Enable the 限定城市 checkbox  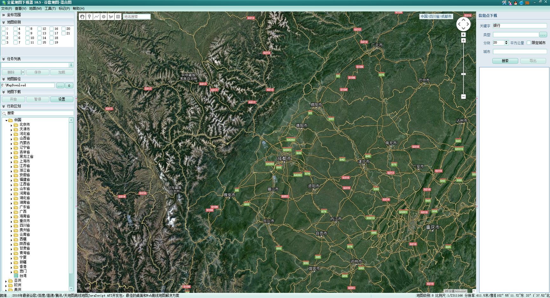pos(529,43)
